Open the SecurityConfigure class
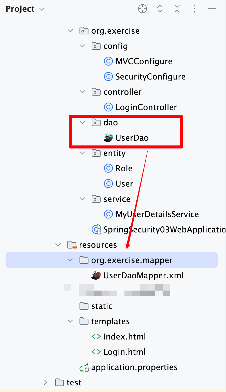 (150, 76)
